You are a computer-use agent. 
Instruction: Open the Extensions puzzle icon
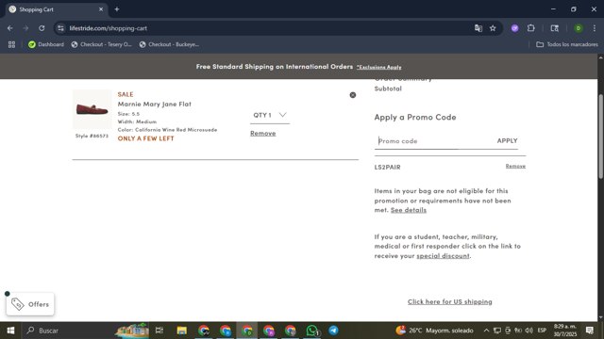[530, 28]
